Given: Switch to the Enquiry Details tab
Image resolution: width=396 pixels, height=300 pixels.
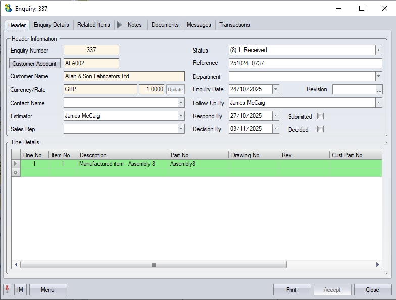Looking at the screenshot, I should coord(52,25).
